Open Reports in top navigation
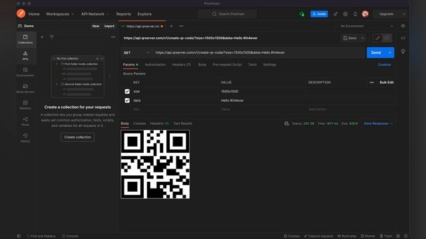 pyautogui.click(x=123, y=14)
